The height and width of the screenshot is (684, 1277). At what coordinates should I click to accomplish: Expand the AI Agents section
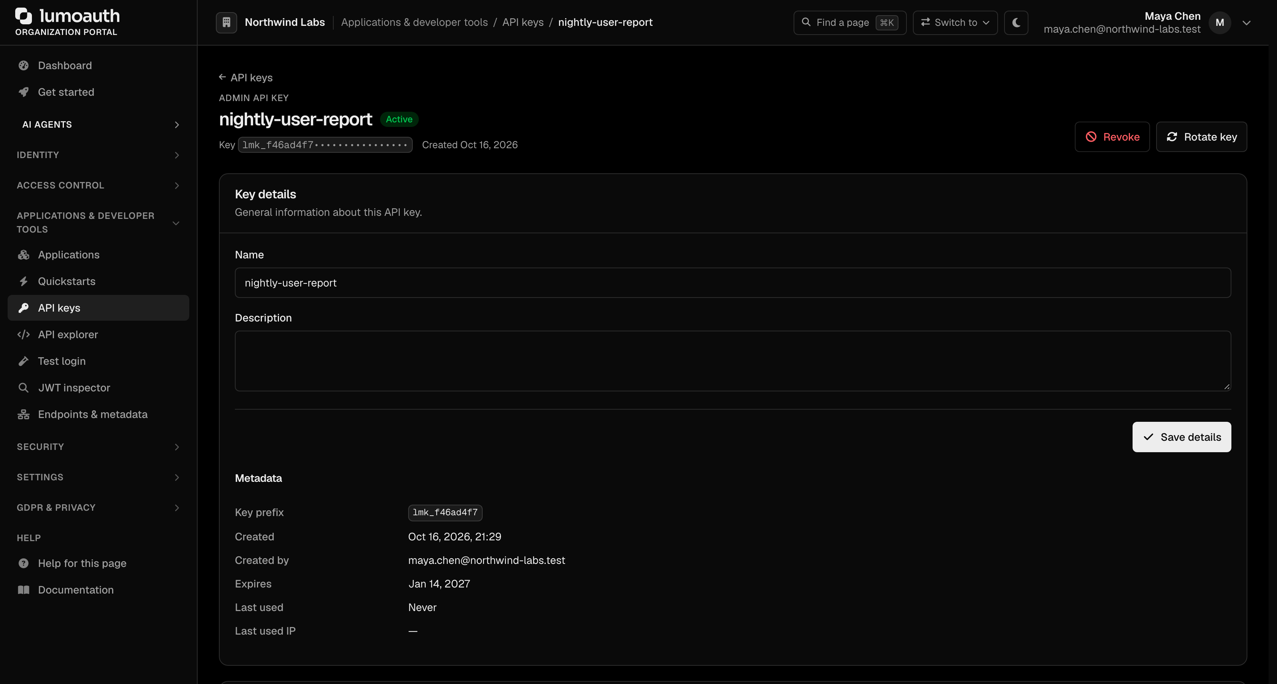[98, 124]
